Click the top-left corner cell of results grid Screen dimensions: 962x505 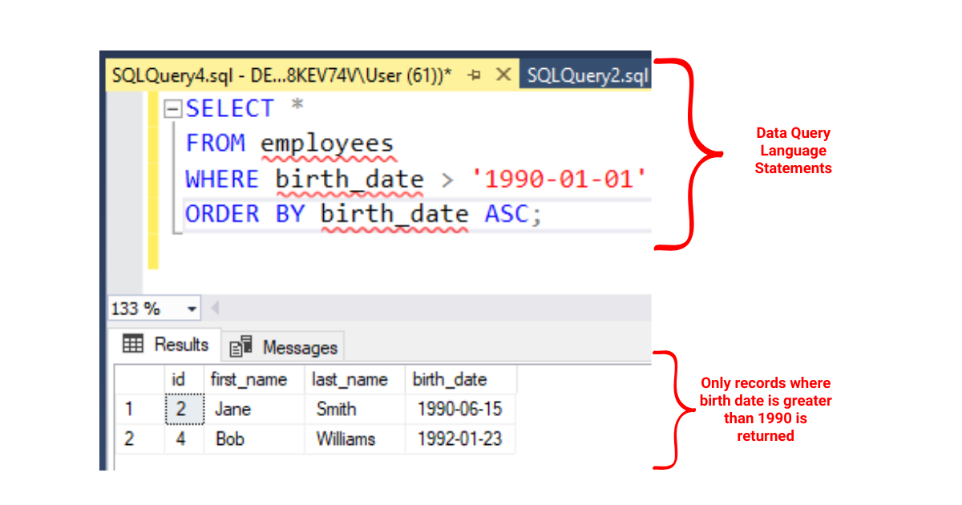(x=139, y=379)
